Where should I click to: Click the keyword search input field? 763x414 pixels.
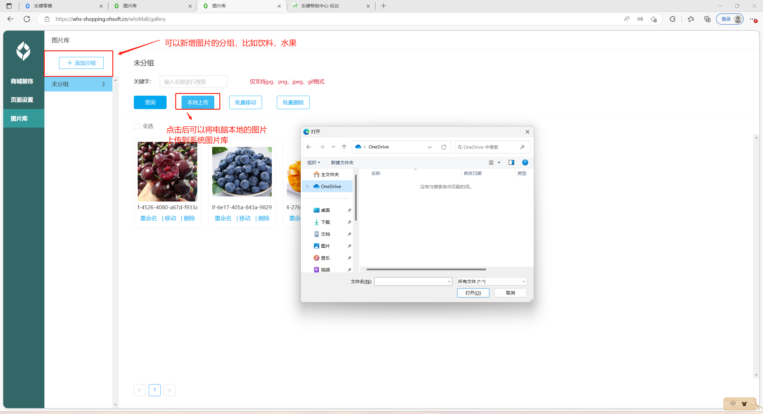pyautogui.click(x=194, y=81)
